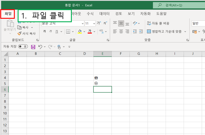Open fill color palette arrow

pos(84,31)
